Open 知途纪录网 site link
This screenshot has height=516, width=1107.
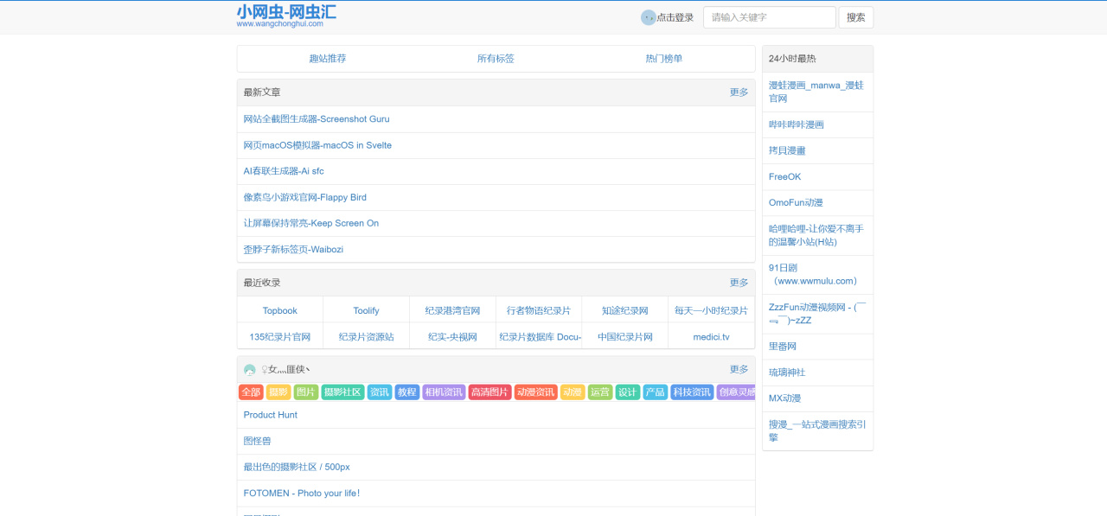625,310
